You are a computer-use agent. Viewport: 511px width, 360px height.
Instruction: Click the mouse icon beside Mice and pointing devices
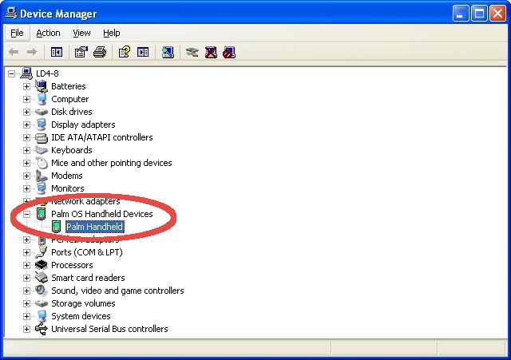click(x=42, y=163)
